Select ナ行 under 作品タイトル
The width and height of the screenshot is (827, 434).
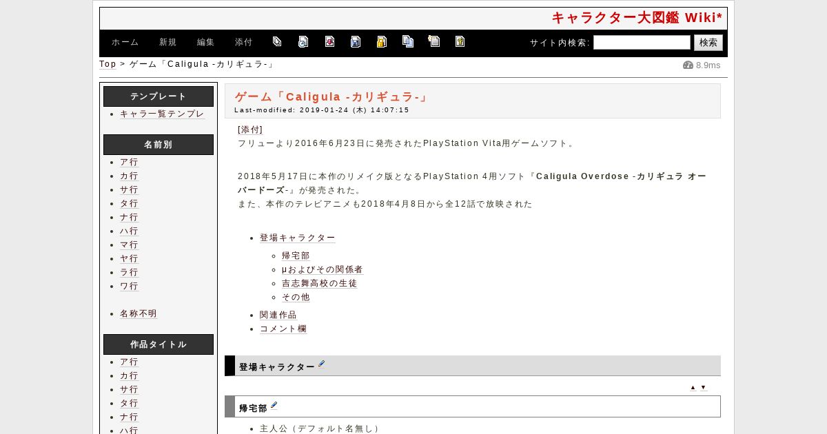pos(129,417)
